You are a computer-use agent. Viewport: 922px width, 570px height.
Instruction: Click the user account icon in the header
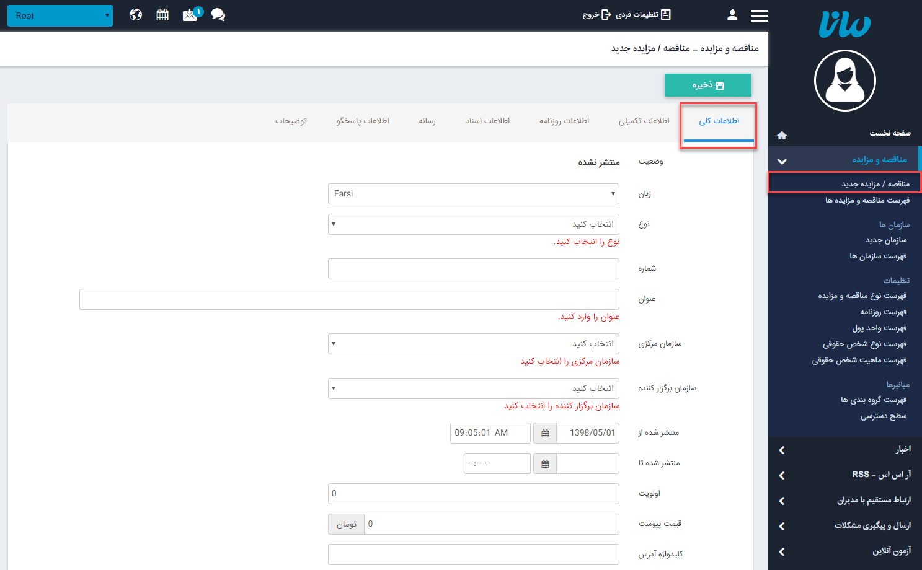(732, 14)
